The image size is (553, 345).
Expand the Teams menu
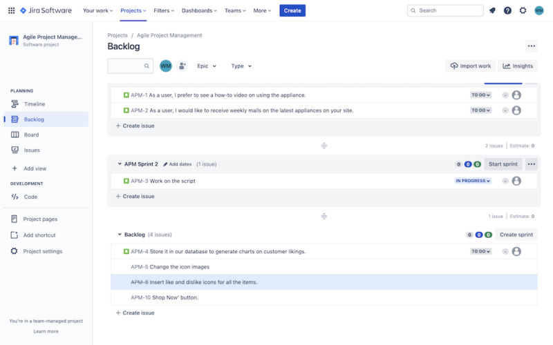[235, 10]
